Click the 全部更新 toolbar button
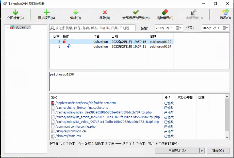The width and height of the screenshot is (234, 158). (x=194, y=15)
